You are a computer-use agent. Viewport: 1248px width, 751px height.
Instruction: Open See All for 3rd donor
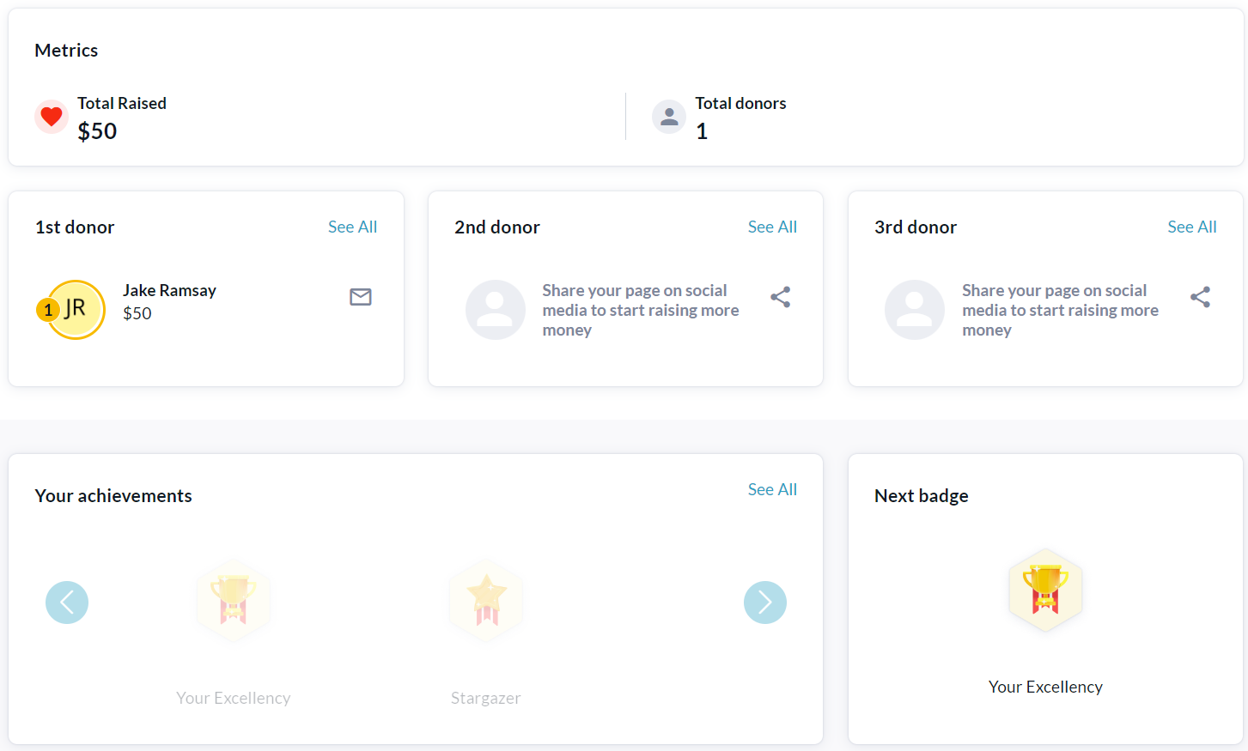1191,227
